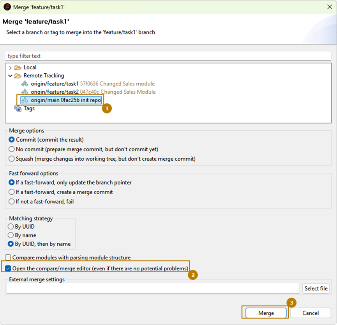Click the origin/main branch icon
The height and width of the screenshot is (325, 337).
coord(25,100)
